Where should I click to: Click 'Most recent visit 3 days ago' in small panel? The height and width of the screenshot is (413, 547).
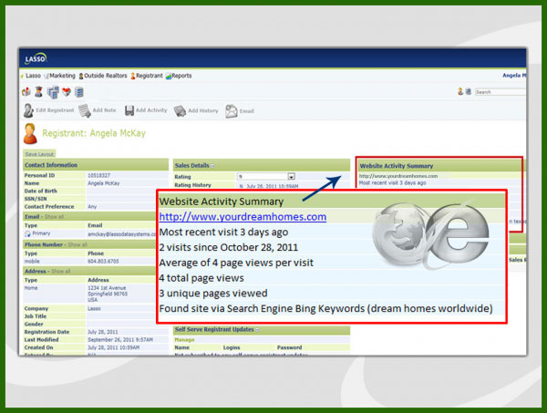[x=392, y=183]
